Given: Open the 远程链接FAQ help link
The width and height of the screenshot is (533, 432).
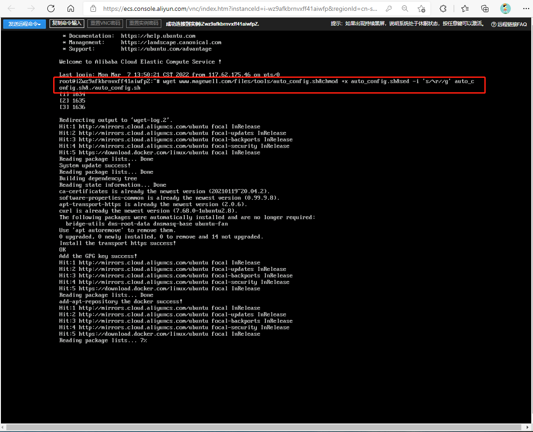Looking at the screenshot, I should coord(509,24).
